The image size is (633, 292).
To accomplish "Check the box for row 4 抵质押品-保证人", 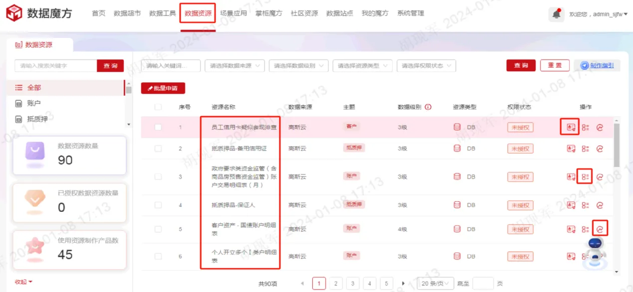I will point(158,205).
